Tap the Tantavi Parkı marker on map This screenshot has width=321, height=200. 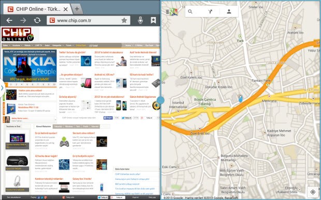click(x=267, y=84)
